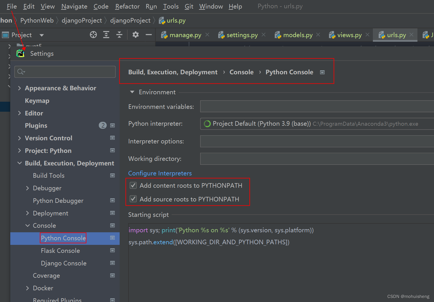Hide Project panel with minus icon
Image resolution: width=434 pixels, height=302 pixels.
pyautogui.click(x=149, y=35)
